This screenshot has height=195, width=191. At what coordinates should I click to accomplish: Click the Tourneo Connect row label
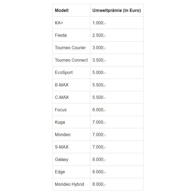coord(71,60)
